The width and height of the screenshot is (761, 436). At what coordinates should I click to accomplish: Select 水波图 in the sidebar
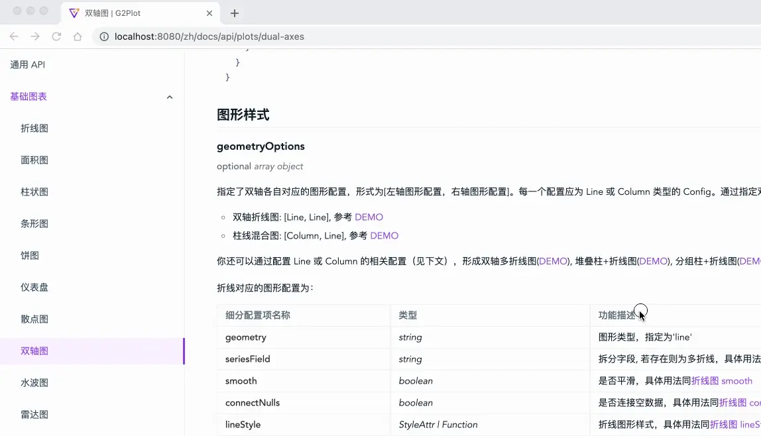[x=34, y=382]
